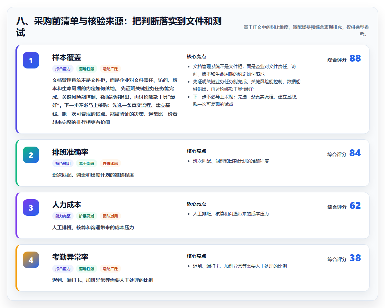The image size is (385, 308).
Task: Click the score value 38
Action: 355,258
